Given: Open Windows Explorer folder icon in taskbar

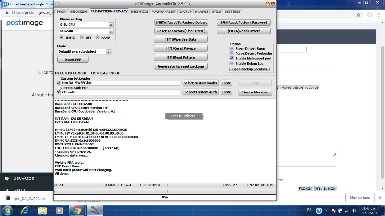Looking at the screenshot, I should (42, 210).
